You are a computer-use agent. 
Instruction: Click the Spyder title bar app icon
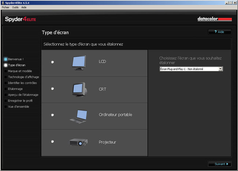3,3
